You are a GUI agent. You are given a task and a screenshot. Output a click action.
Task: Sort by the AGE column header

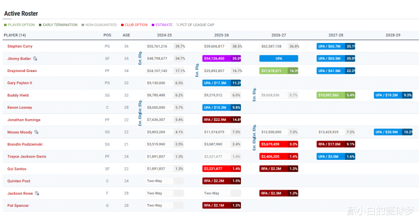point(126,35)
